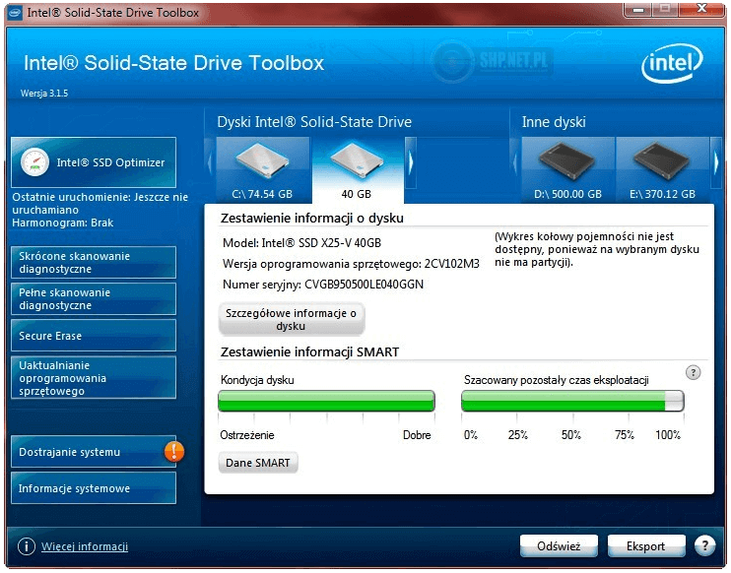
Task: Click firmware version text 2CV102M3
Action: (x=451, y=264)
